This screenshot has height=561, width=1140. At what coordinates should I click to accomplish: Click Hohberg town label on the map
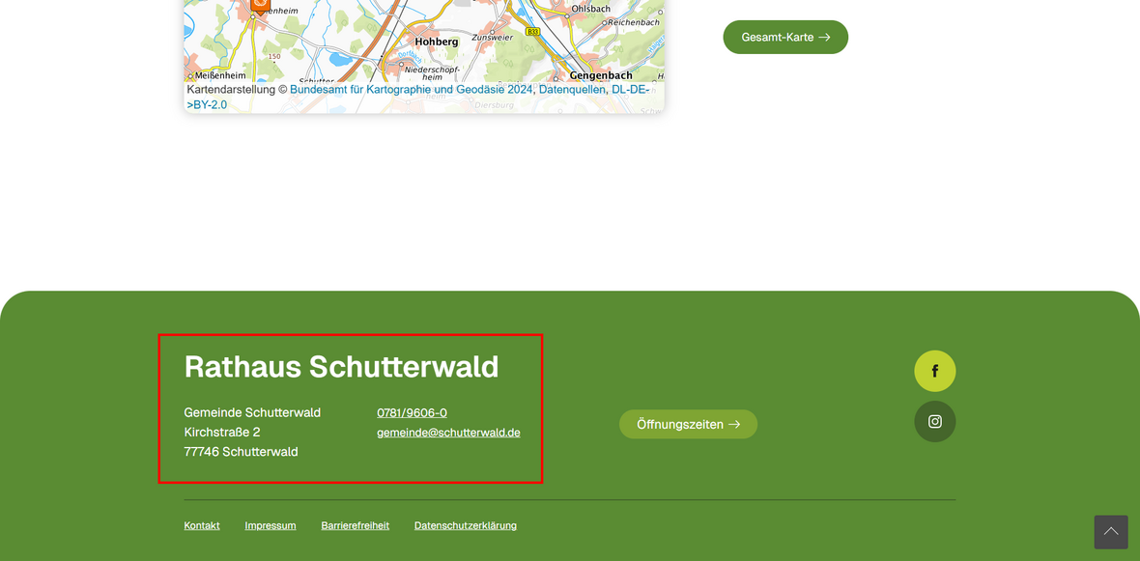(437, 42)
